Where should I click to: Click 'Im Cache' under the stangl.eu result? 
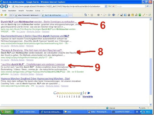tap(5, 60)
